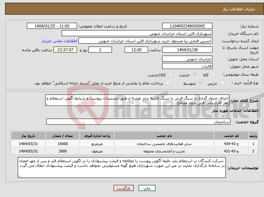
Task: Click the description textarea resize handle
Action: 47,104
